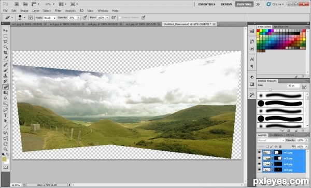Select the Lasso tool
This screenshot has width=311, height=188.
6,41
